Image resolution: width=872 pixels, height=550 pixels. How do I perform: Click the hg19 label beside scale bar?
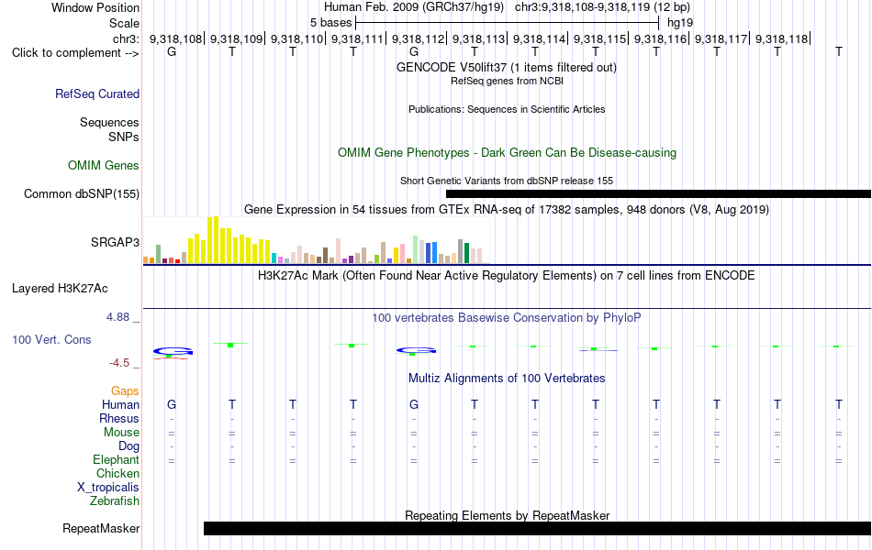[680, 23]
